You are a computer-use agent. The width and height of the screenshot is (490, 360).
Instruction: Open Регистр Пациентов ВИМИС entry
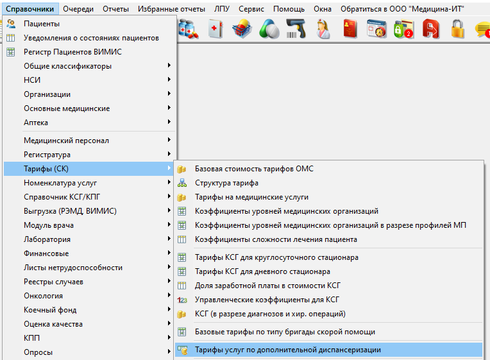tap(72, 52)
